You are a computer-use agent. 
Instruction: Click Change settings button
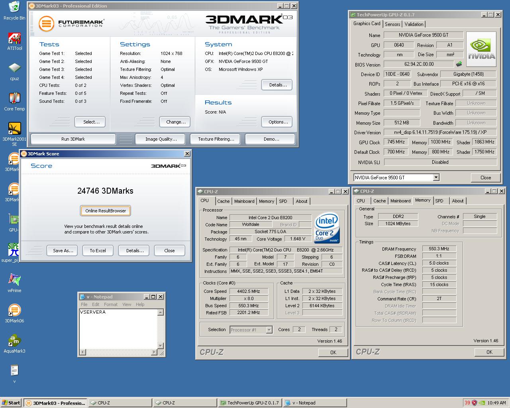(176, 122)
